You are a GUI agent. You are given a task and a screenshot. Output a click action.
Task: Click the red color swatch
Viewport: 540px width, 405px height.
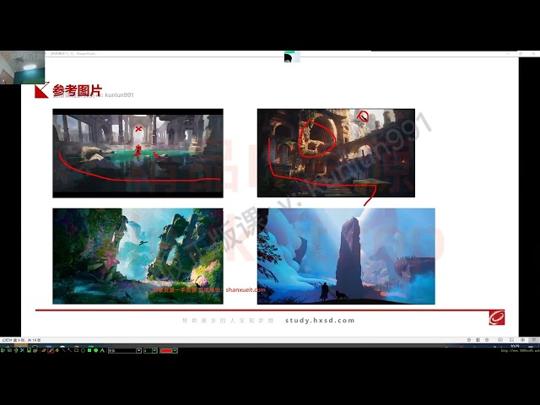[166, 351]
